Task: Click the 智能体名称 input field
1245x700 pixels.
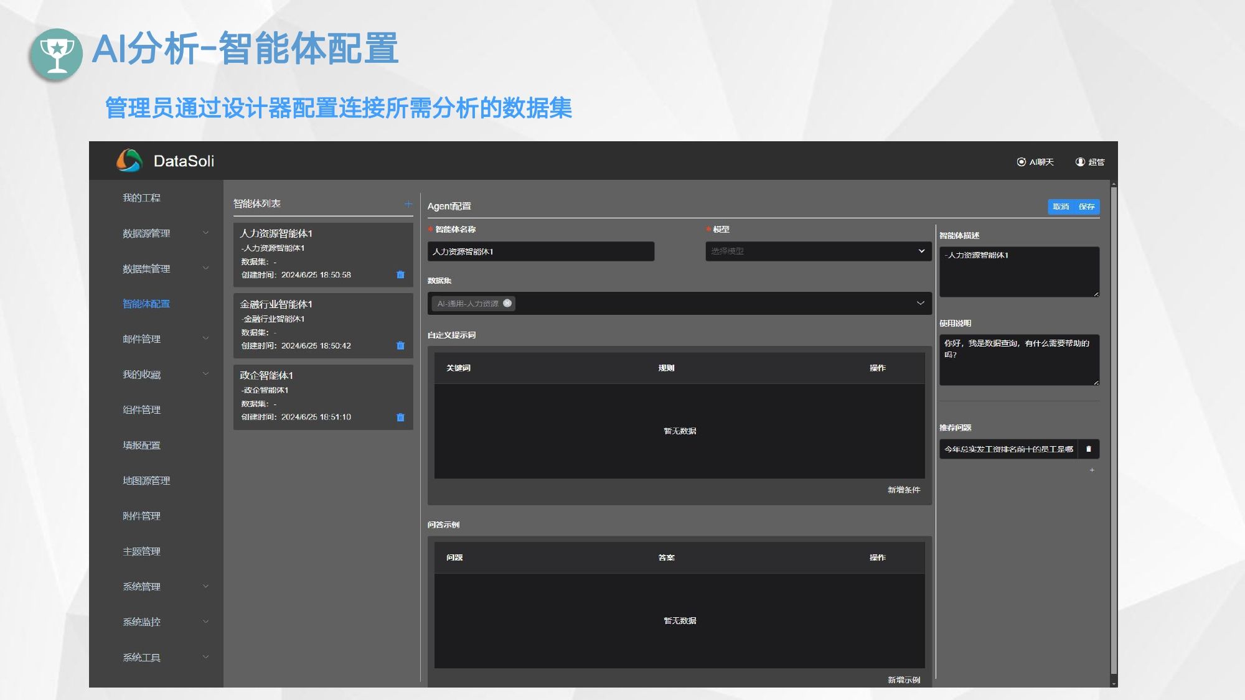Action: [x=540, y=251]
